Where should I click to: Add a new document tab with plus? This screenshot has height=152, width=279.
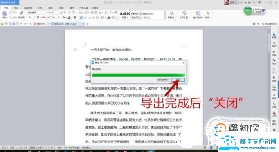click(x=88, y=24)
